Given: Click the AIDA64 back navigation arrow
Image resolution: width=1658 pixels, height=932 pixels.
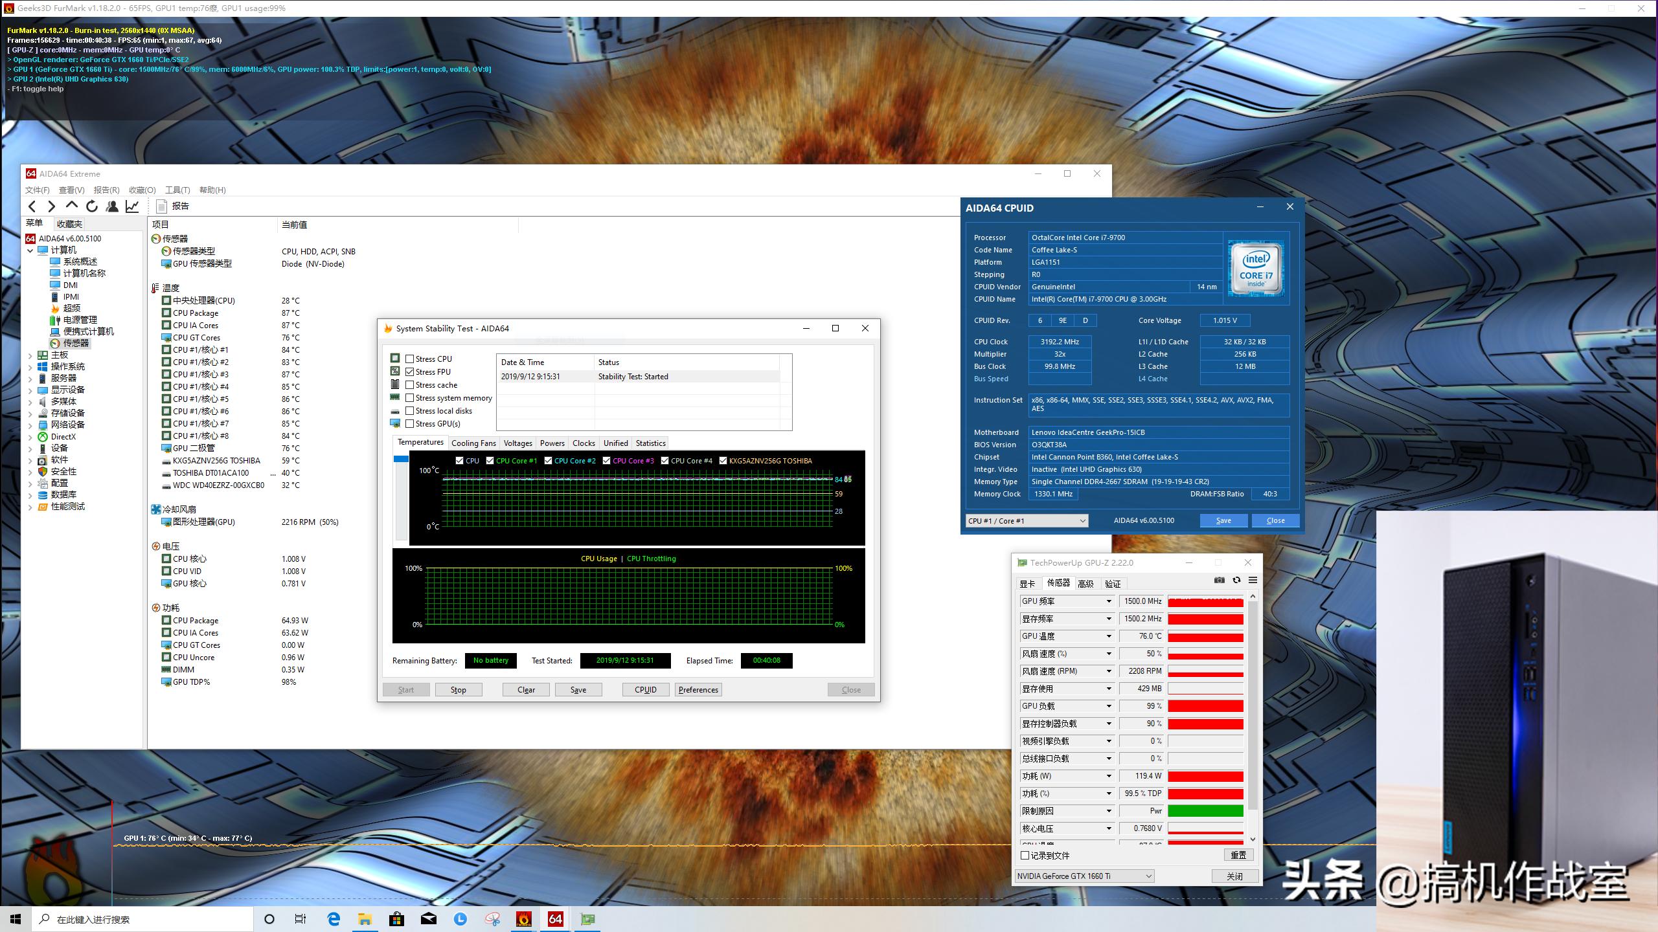Looking at the screenshot, I should (x=32, y=206).
